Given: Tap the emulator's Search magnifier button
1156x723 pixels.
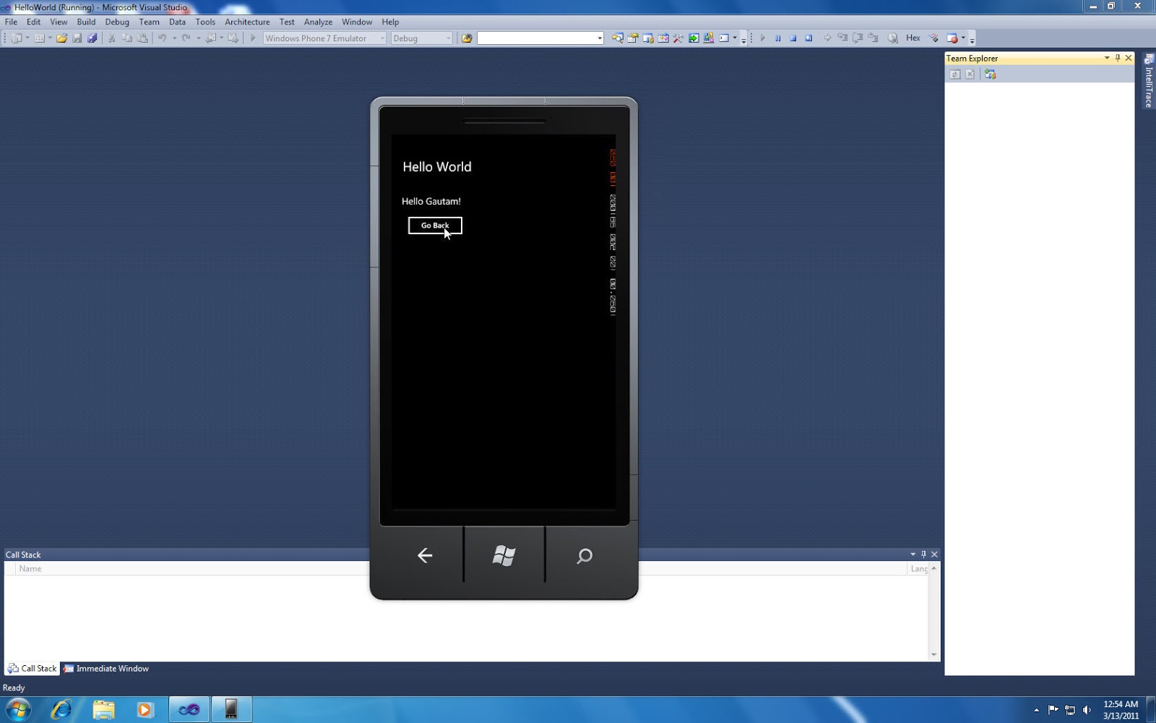Looking at the screenshot, I should click(585, 555).
